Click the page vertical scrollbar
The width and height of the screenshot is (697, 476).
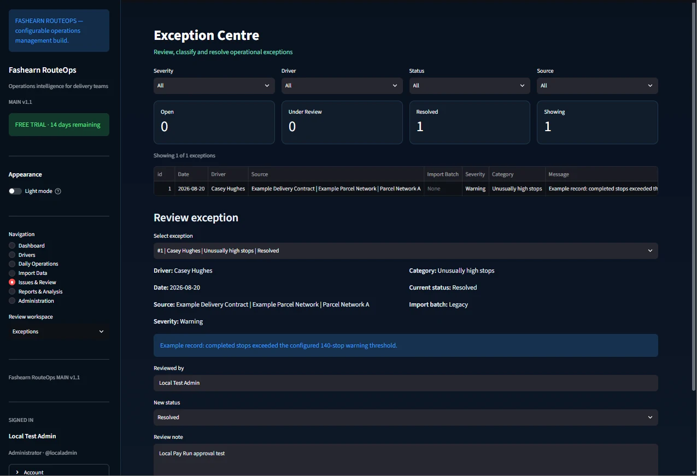(694, 197)
